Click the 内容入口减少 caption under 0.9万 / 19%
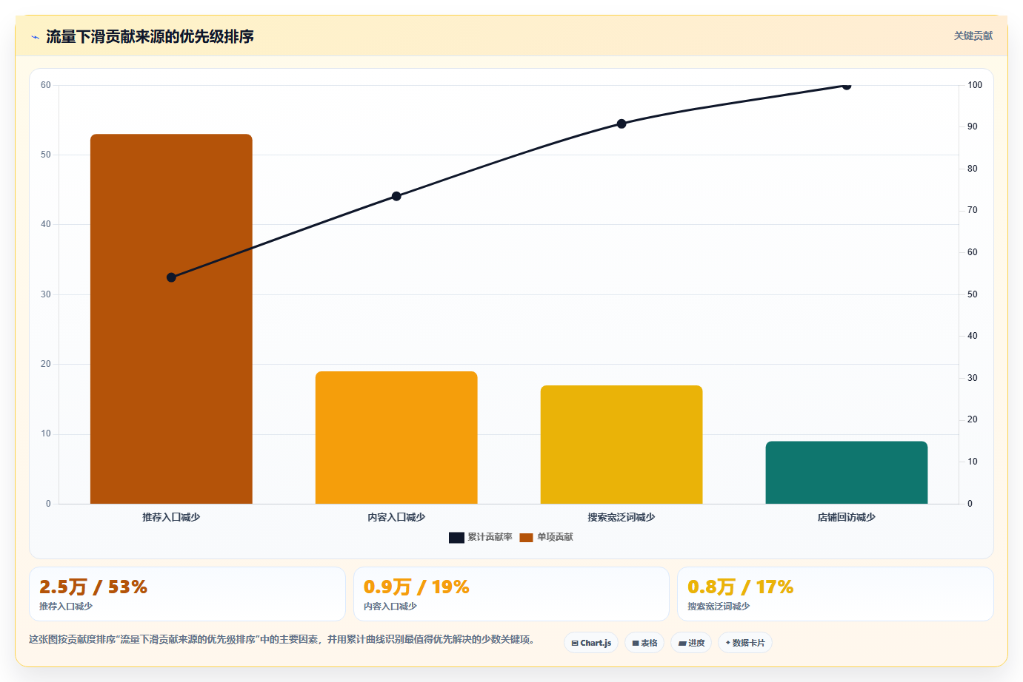Screen dimensions: 1023x682 (x=390, y=606)
